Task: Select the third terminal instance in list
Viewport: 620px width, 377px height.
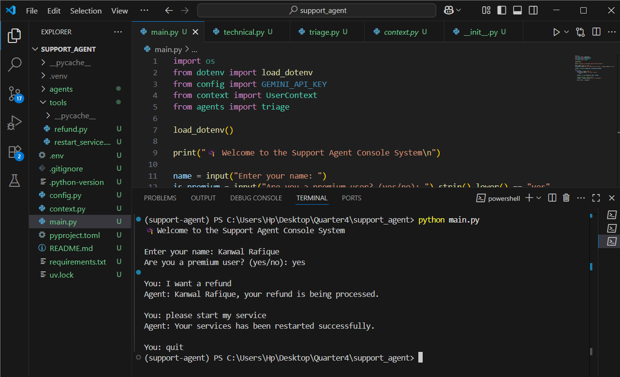Action: [x=611, y=241]
